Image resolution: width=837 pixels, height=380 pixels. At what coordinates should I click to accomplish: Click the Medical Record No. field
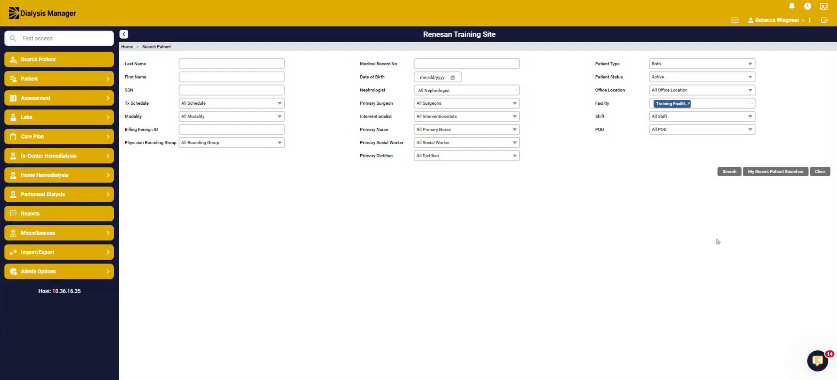pos(467,64)
